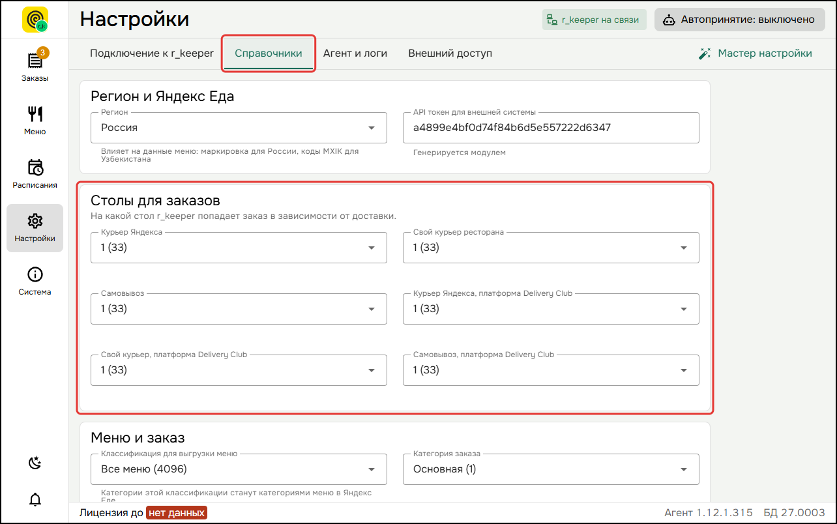The image size is (837, 524).
Task: Expand the Регион dropdown
Action: pyautogui.click(x=239, y=128)
